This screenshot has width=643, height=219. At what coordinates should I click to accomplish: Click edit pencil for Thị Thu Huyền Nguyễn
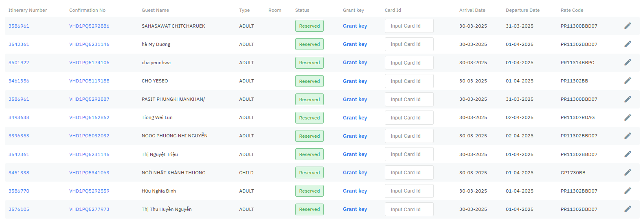628,209
